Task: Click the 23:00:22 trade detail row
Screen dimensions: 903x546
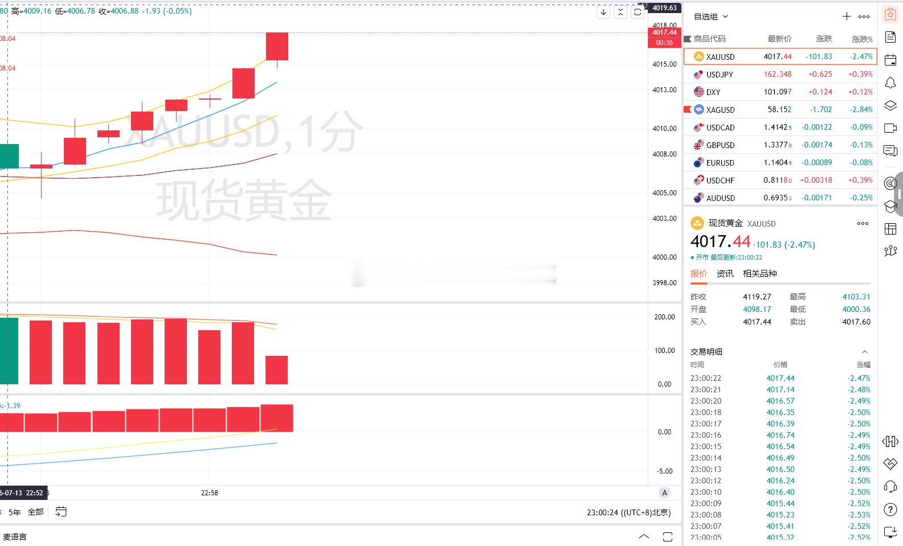Action: point(780,378)
